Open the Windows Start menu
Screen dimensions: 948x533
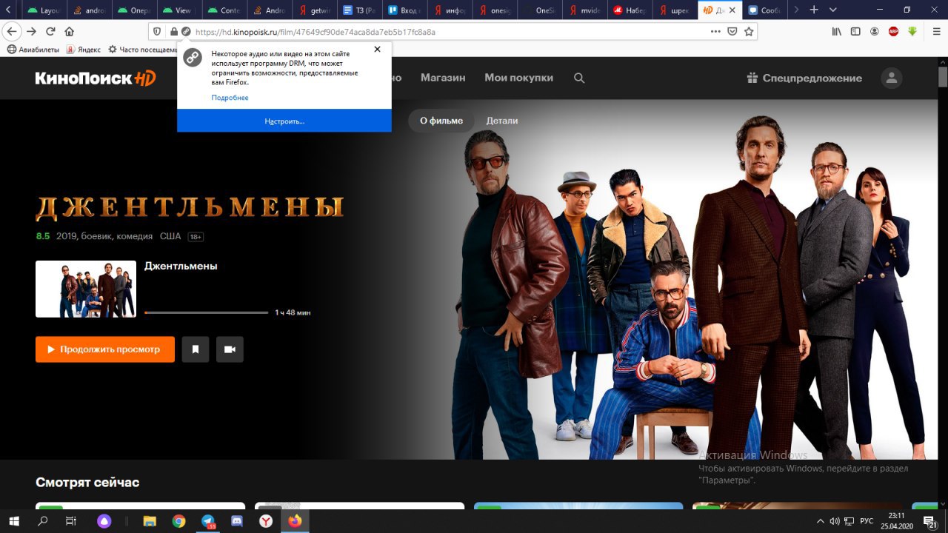pyautogui.click(x=14, y=521)
